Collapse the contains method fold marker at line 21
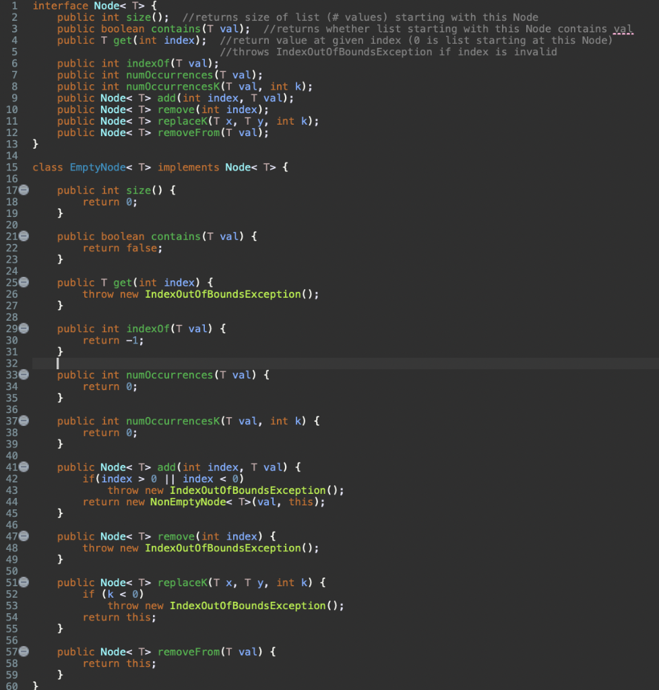This screenshot has height=690, width=659. pyautogui.click(x=24, y=237)
